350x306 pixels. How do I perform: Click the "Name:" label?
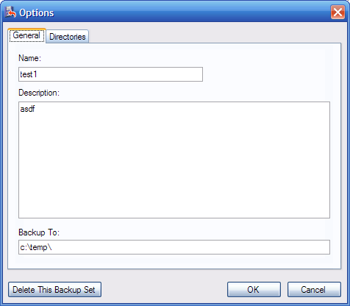[x=29, y=58]
